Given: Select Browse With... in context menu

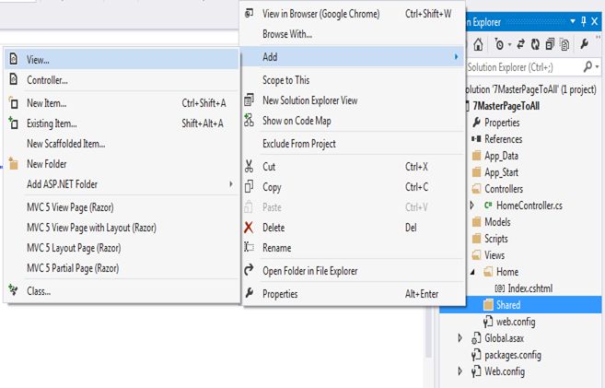Looking at the screenshot, I should point(353,34).
